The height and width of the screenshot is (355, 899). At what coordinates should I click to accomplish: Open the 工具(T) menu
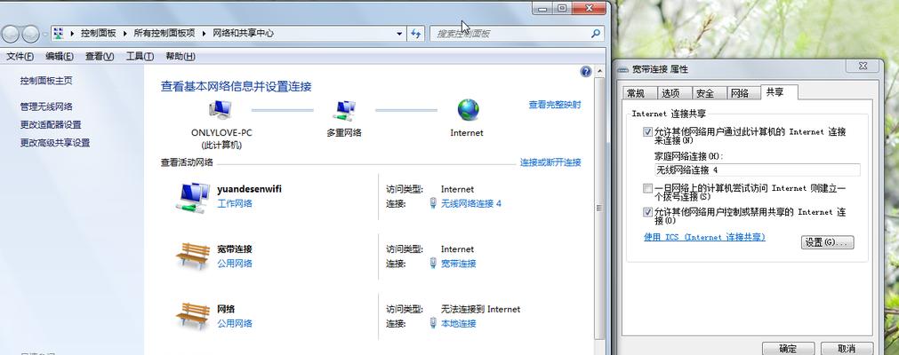(x=140, y=56)
